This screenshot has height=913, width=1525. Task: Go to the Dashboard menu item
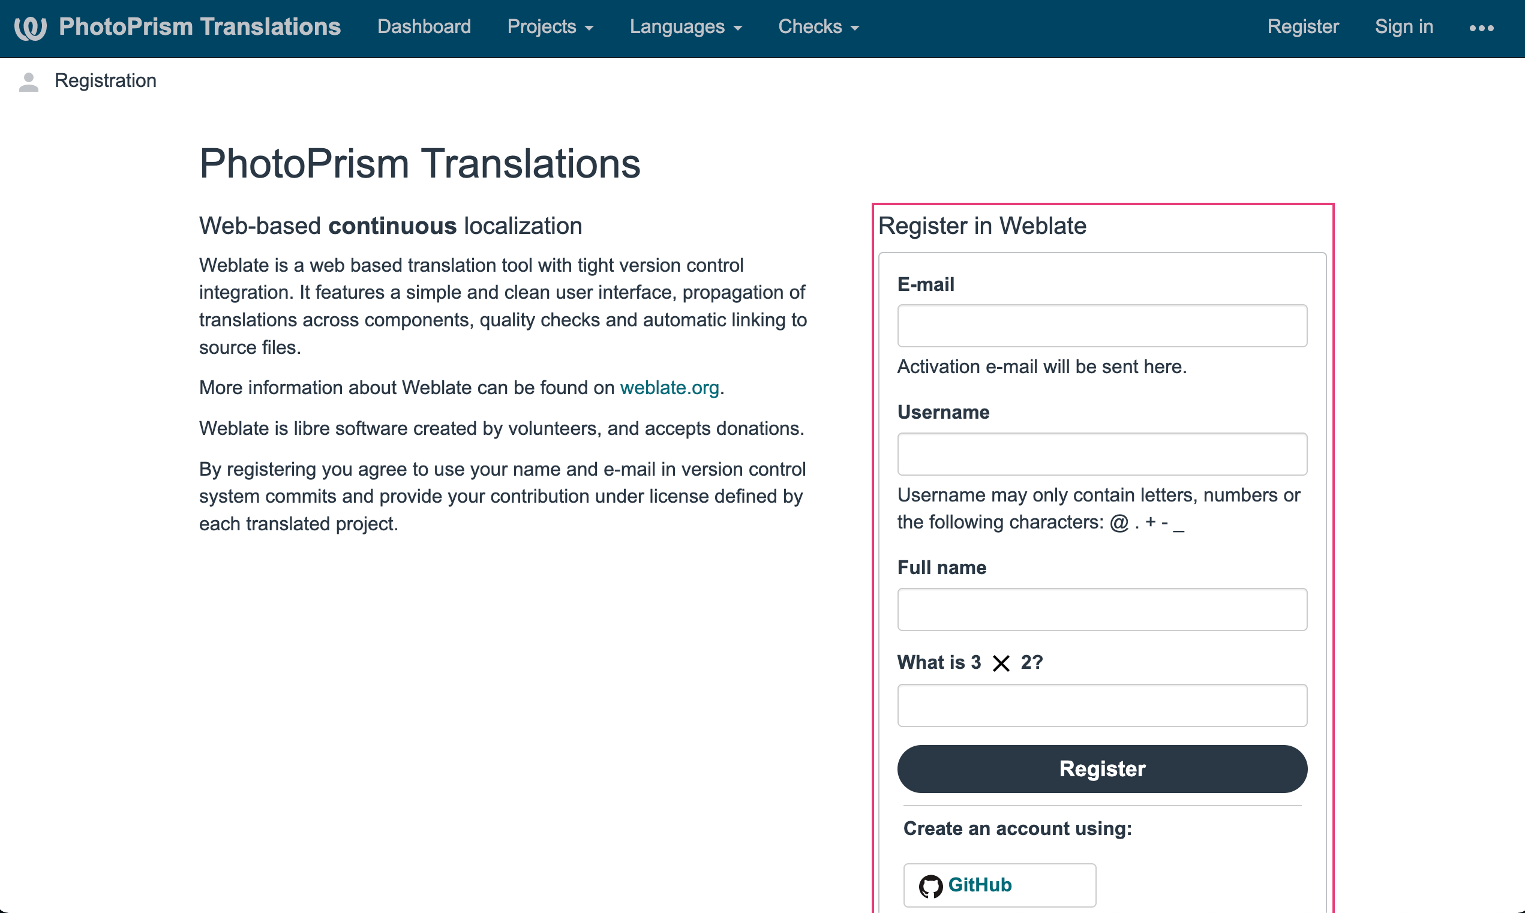[x=424, y=27]
